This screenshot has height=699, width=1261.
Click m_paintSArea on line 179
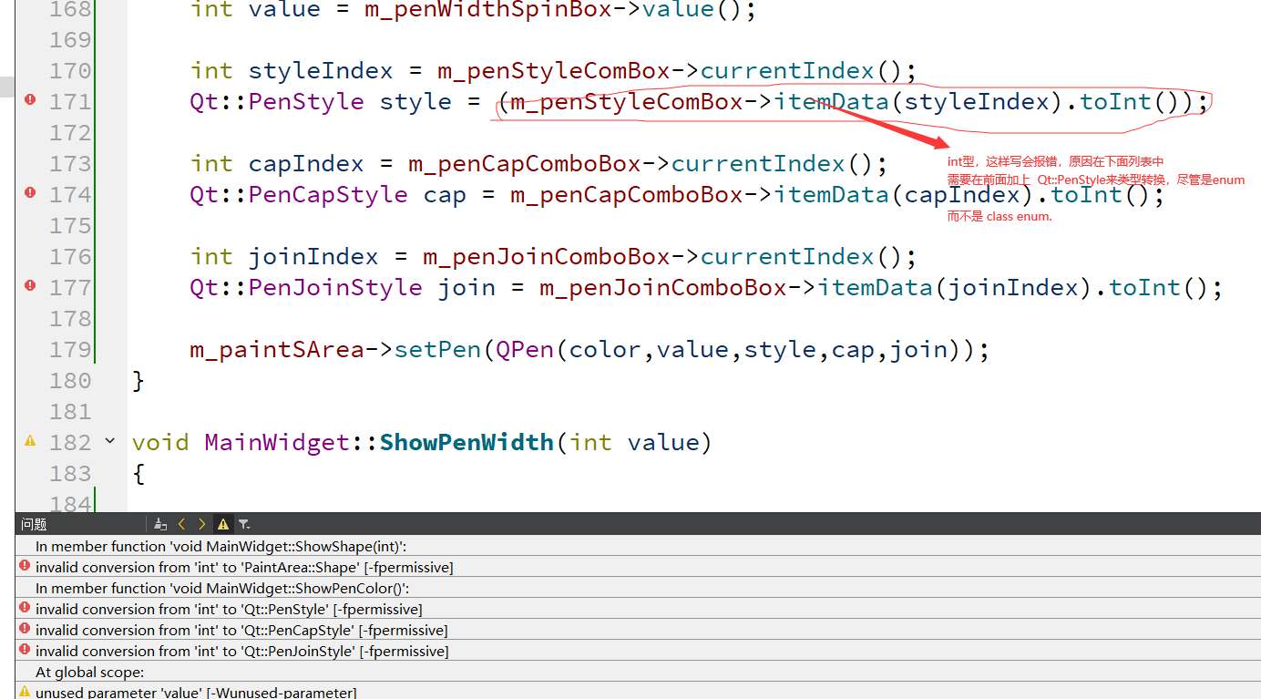pos(277,349)
